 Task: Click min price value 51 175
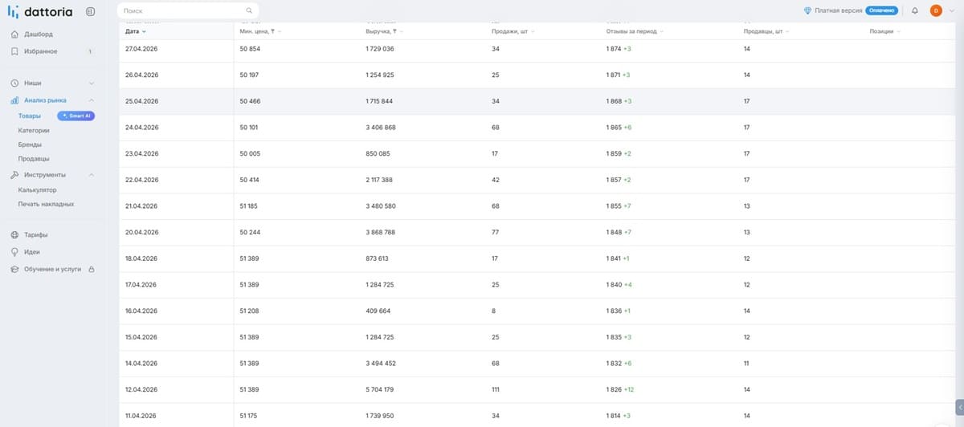coord(250,416)
